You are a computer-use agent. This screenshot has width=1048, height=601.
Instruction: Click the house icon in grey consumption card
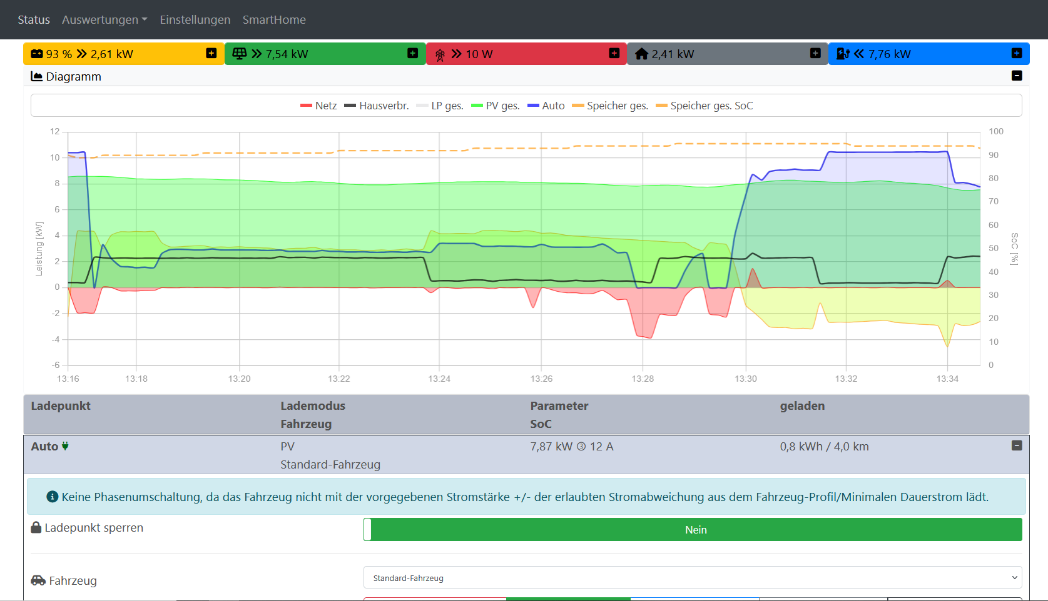641,54
